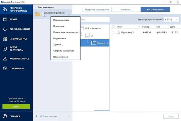Click the УЧЕТНАЯ ЗАПИСЬ sidebar label
This screenshot has width=181, height=121.
[19, 59]
